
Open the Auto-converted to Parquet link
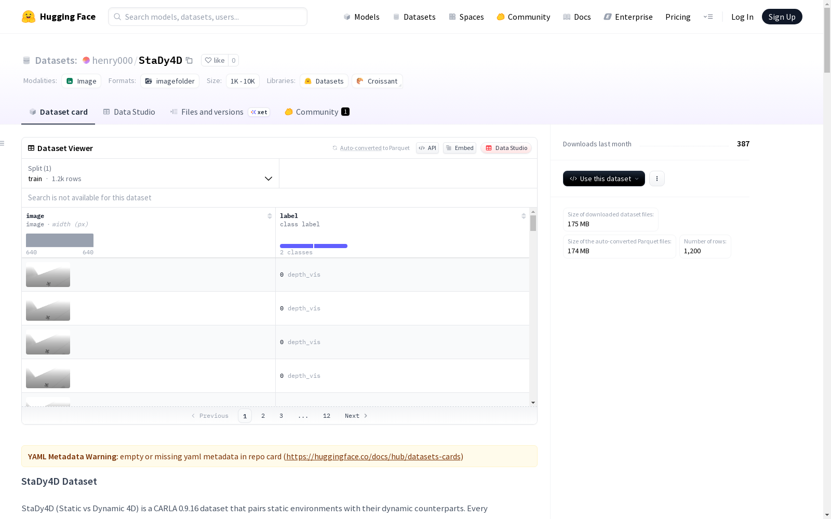371,148
